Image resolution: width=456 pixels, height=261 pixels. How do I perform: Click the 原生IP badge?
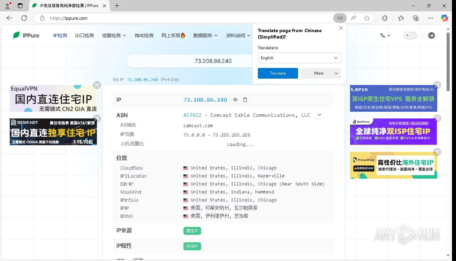pos(192,231)
